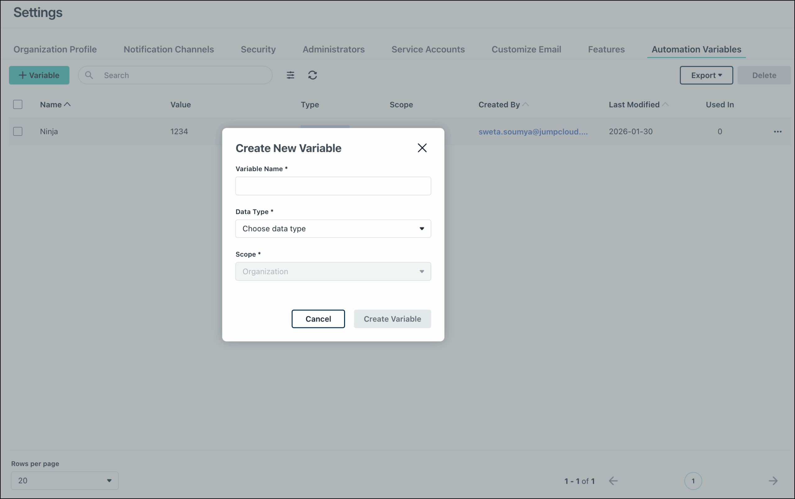Click the refresh table icon

click(312, 75)
